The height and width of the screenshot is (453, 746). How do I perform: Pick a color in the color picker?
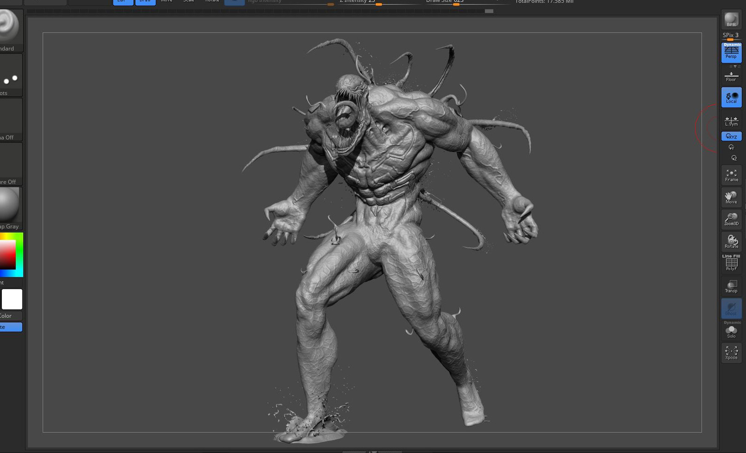tap(11, 255)
